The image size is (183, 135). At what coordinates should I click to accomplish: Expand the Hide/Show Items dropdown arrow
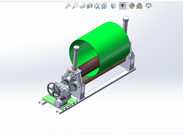click(x=127, y=6)
